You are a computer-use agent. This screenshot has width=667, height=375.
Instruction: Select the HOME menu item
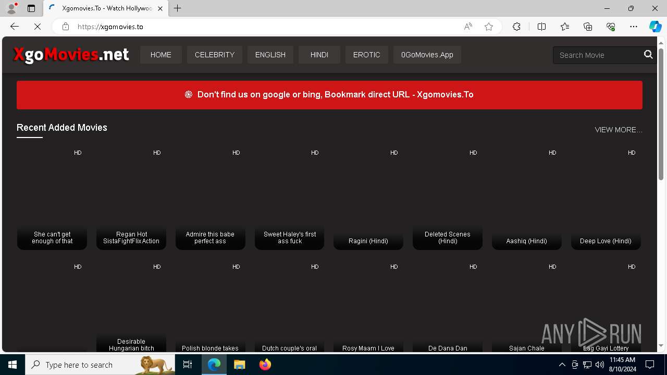161,55
